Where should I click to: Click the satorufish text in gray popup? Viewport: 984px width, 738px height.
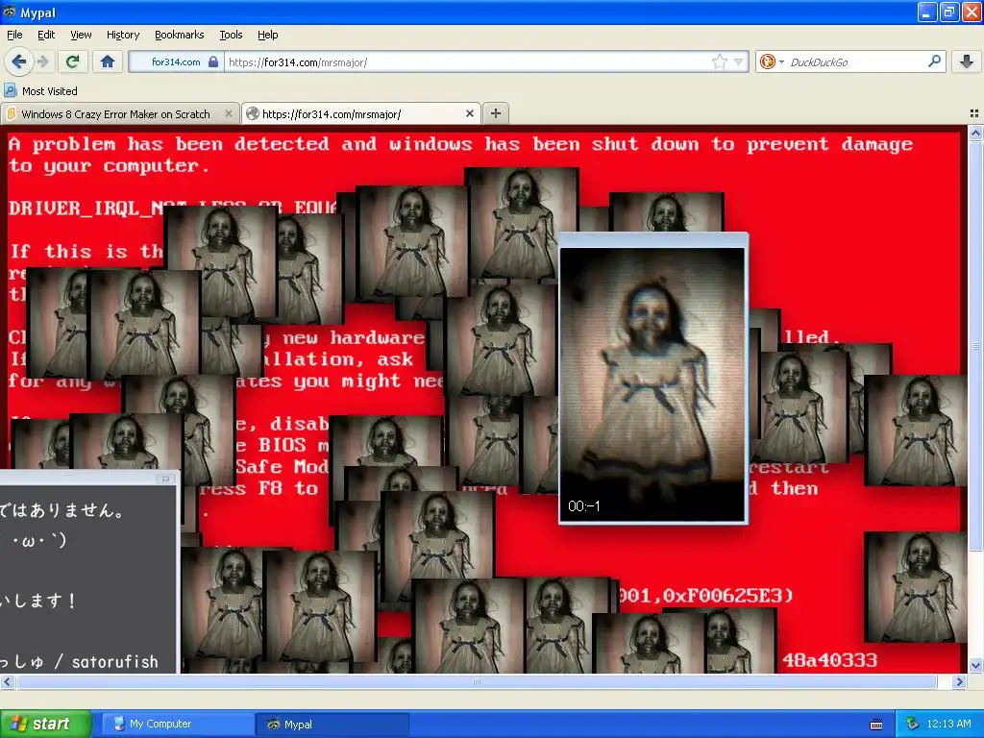pos(115,661)
